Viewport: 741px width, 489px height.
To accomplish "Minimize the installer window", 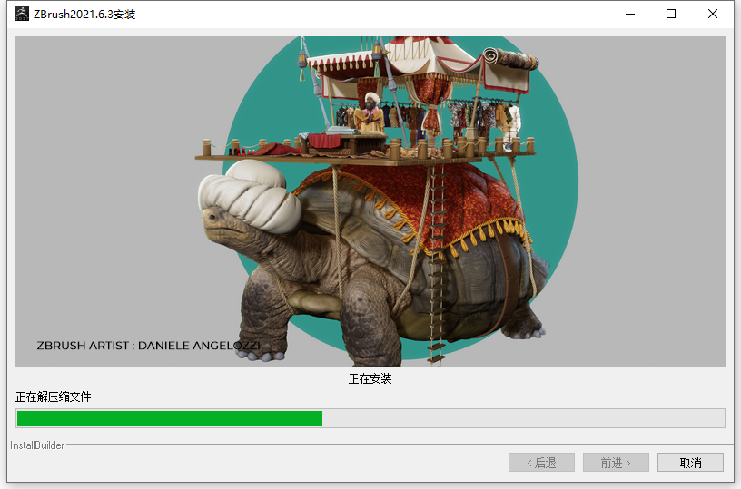I will coord(630,14).
